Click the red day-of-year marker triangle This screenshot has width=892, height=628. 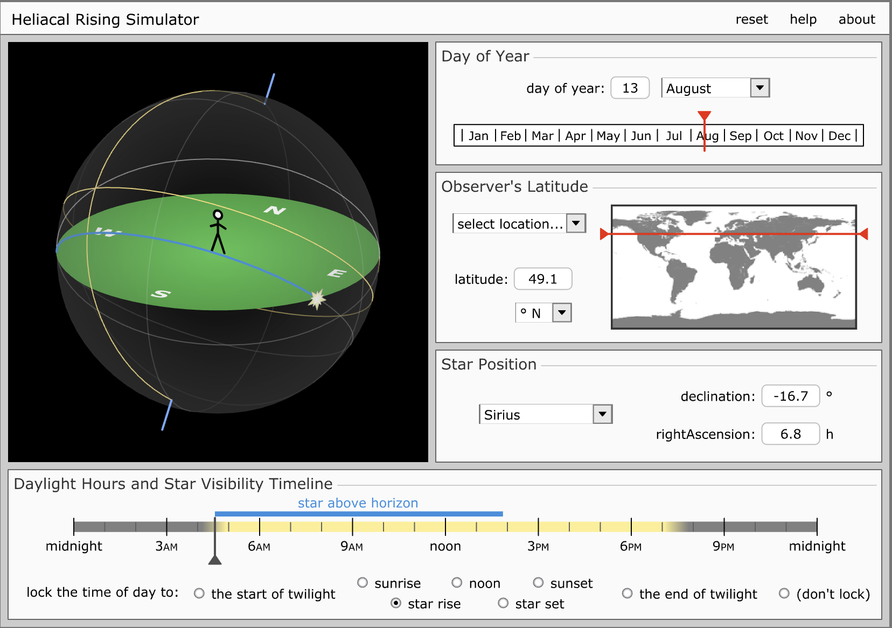point(704,116)
